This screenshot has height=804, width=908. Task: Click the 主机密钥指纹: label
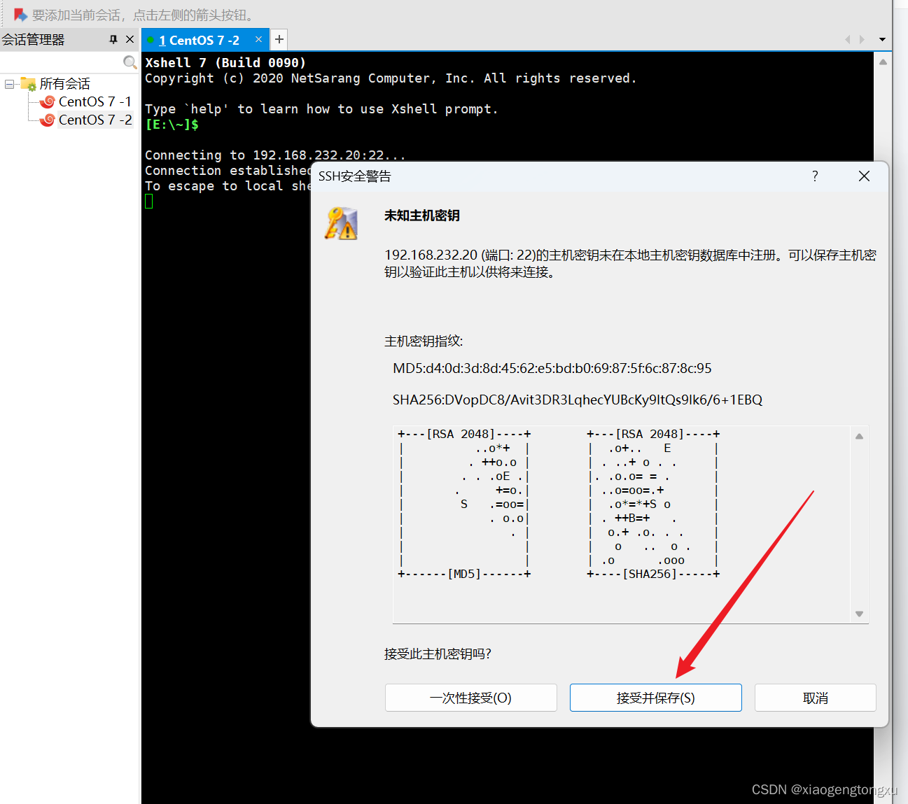click(x=424, y=341)
